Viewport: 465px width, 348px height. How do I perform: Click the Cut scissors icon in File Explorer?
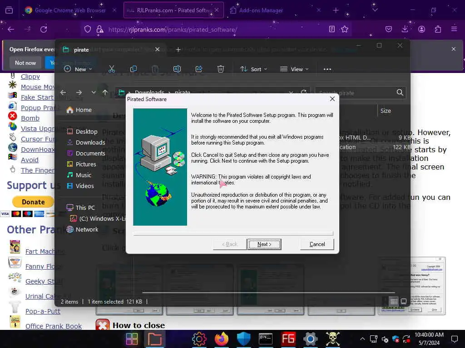click(x=112, y=69)
